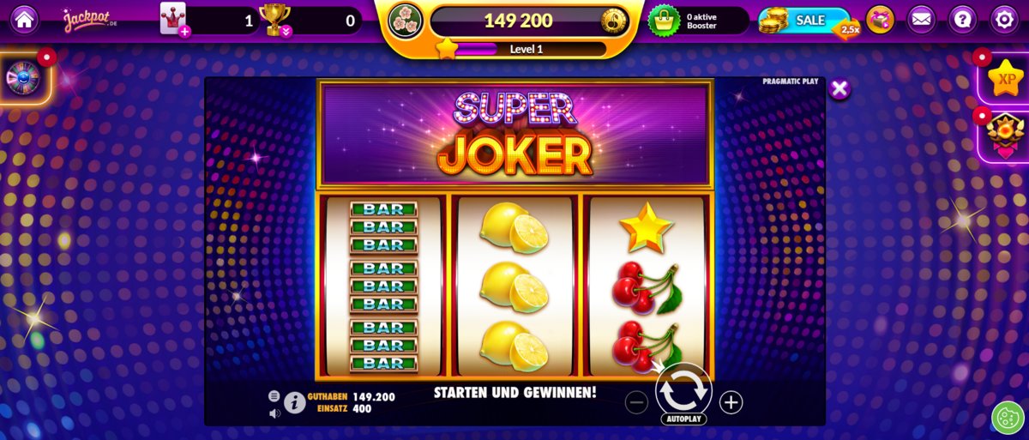The width and height of the screenshot is (1029, 440).
Task: Go to the home lobby icon
Action: [24, 19]
